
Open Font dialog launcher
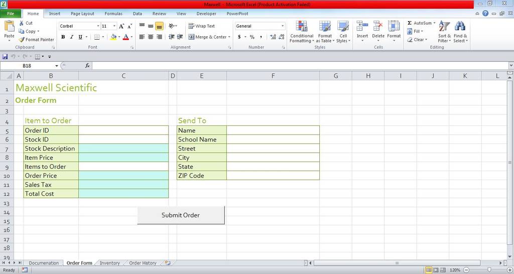click(x=132, y=48)
